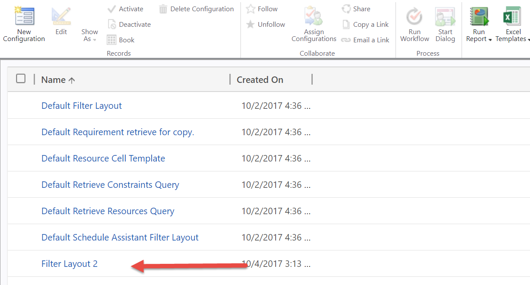The image size is (530, 285).
Task: Click the Edit ribbon icon
Action: click(61, 16)
